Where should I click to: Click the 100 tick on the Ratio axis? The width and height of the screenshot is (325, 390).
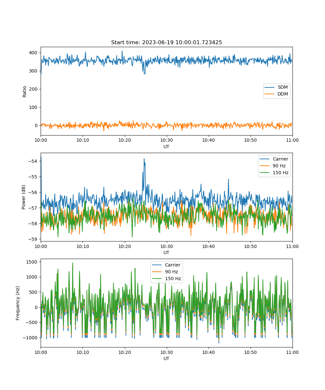point(33,107)
